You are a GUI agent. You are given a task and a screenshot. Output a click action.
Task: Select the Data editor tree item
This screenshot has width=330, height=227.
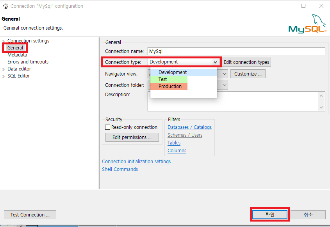pos(19,69)
